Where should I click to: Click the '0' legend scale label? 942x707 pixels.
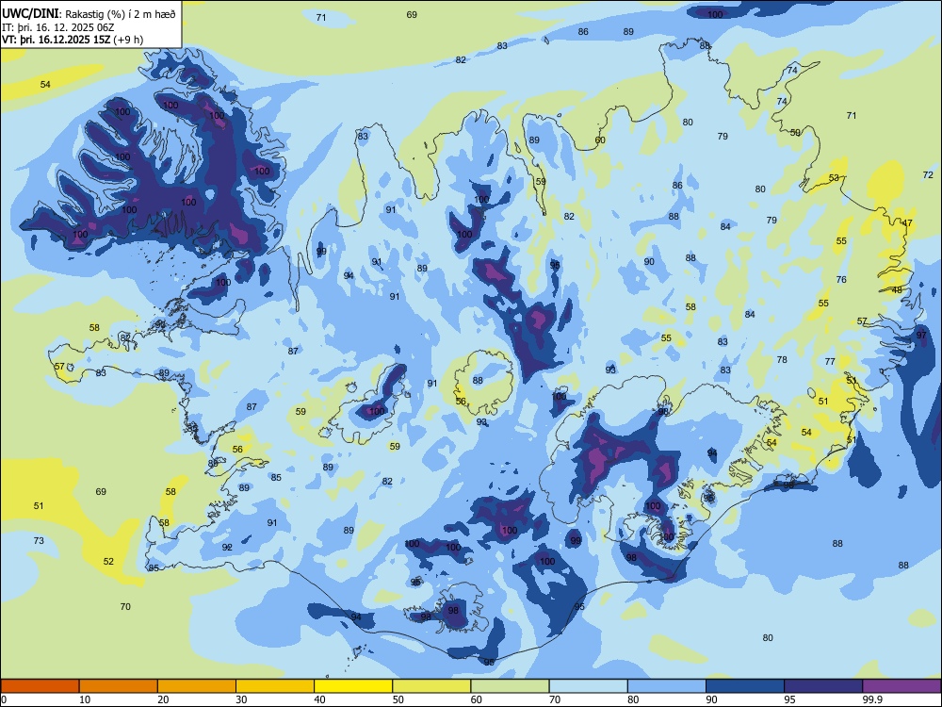(x=4, y=699)
